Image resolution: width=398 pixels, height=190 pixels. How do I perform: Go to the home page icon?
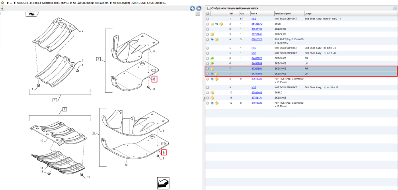click(x=2, y=2)
